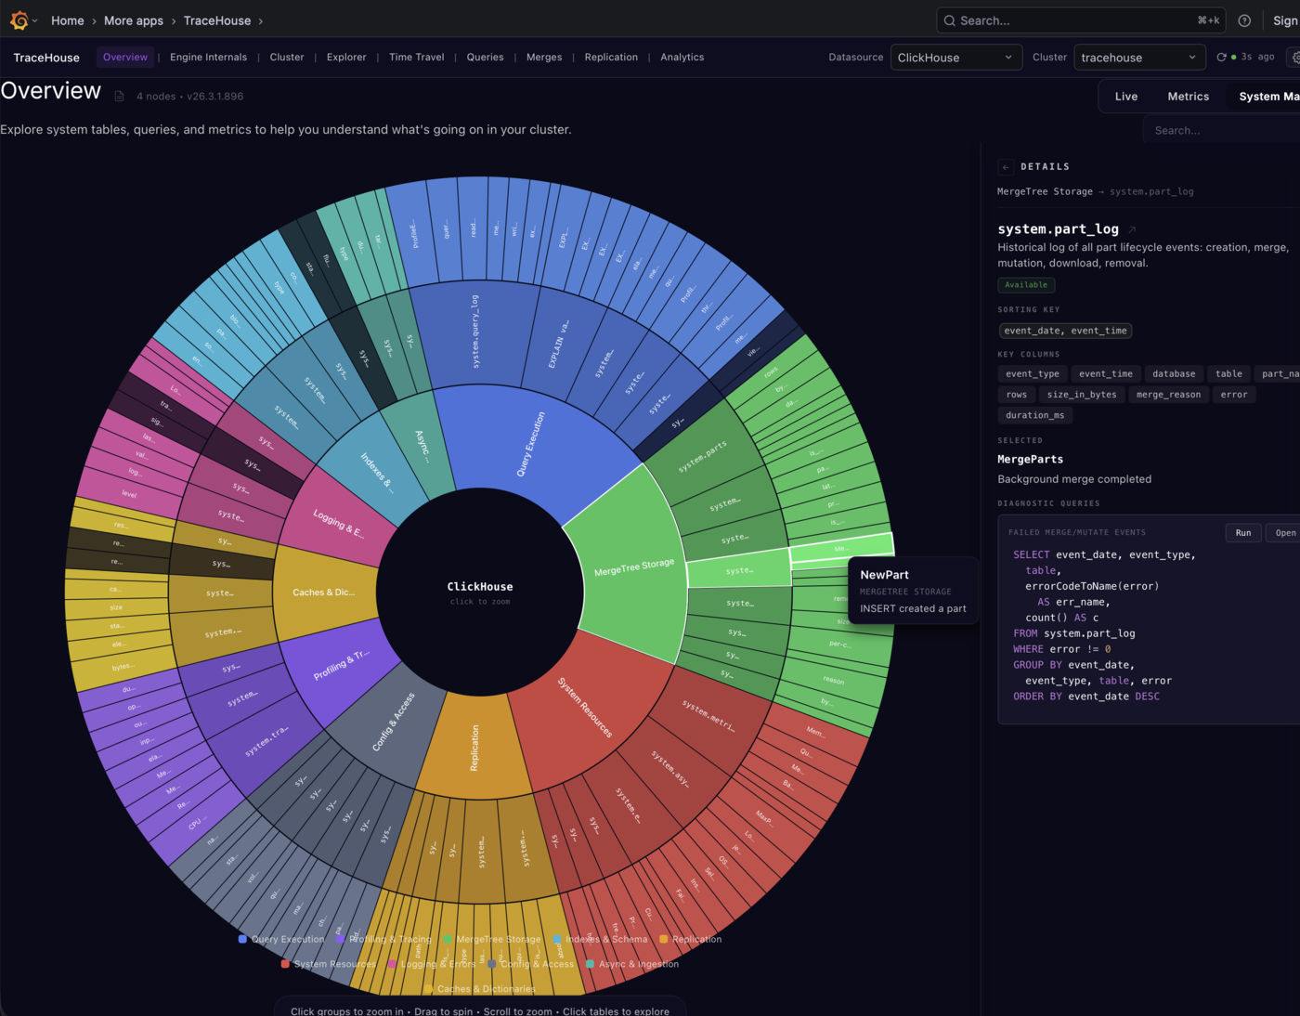Click the Replication sunburst segment
Screen dimensions: 1300x1016
[x=474, y=748]
